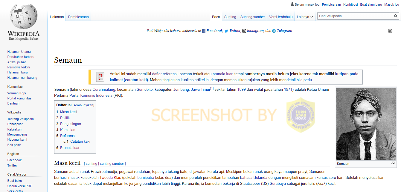Screen dimensions: 401x192
Task: Click the question mark notice icon
Action: pyautogui.click(x=100, y=77)
